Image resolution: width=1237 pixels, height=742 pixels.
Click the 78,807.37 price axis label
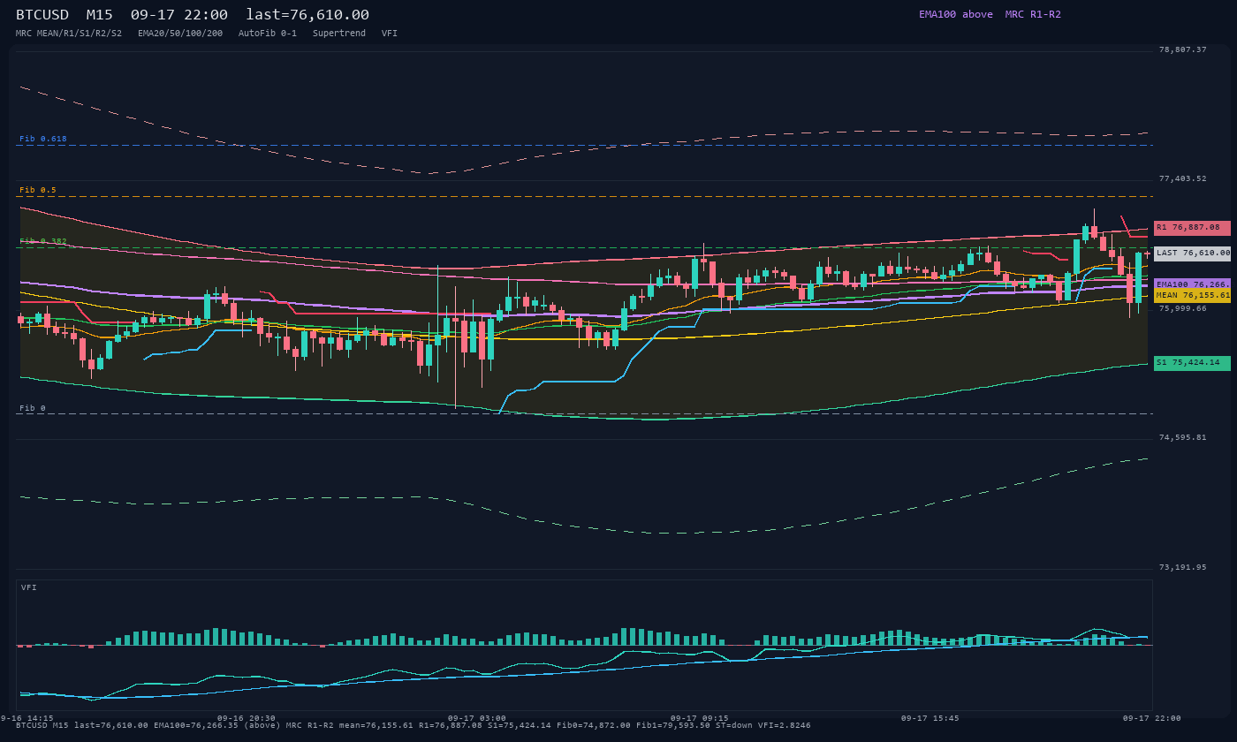[x=1182, y=49]
